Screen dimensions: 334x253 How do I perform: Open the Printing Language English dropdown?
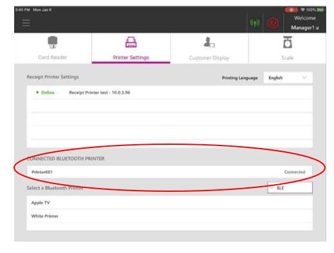click(x=288, y=78)
